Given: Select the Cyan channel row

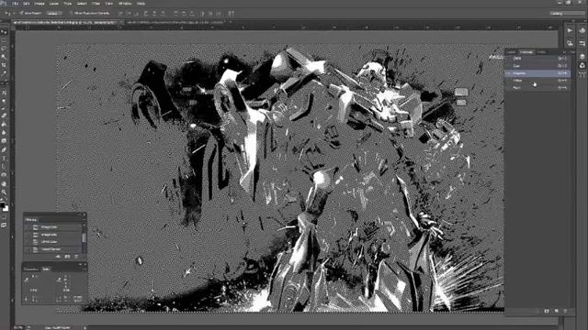Looking at the screenshot, I should 538,66.
